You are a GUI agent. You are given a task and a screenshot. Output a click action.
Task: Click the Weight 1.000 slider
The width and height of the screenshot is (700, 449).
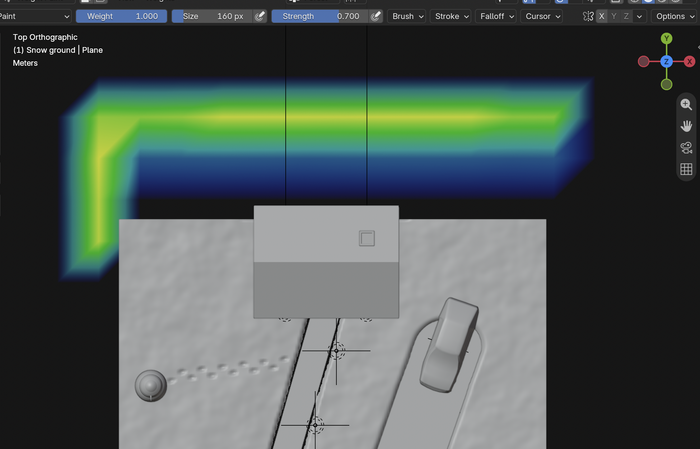pyautogui.click(x=122, y=17)
